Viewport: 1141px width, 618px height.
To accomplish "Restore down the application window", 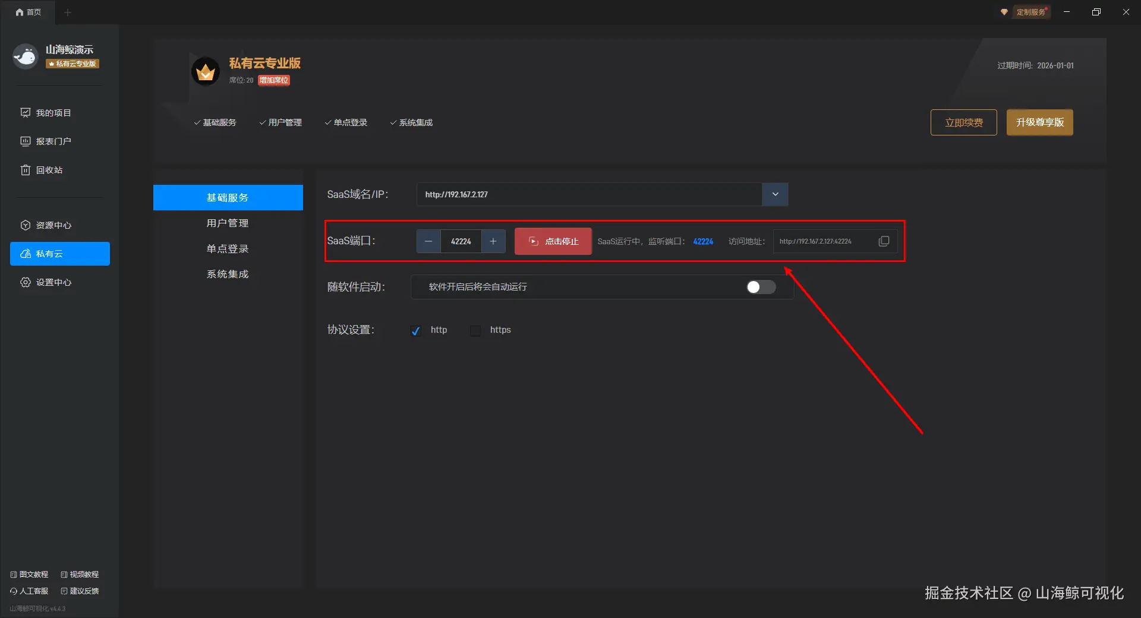I will [1096, 12].
